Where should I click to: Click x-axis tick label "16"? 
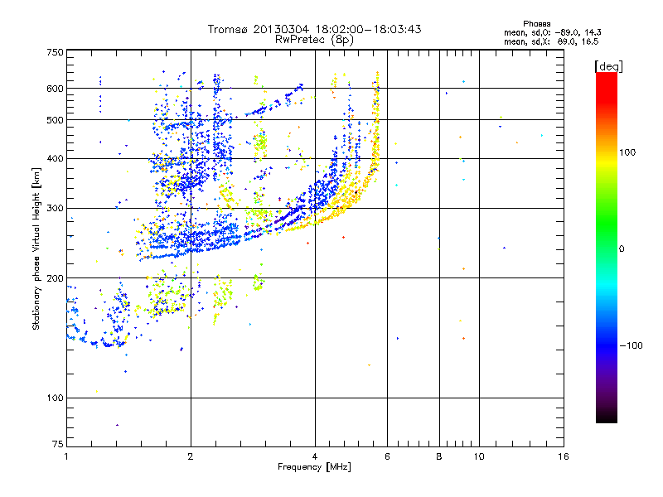(564, 456)
